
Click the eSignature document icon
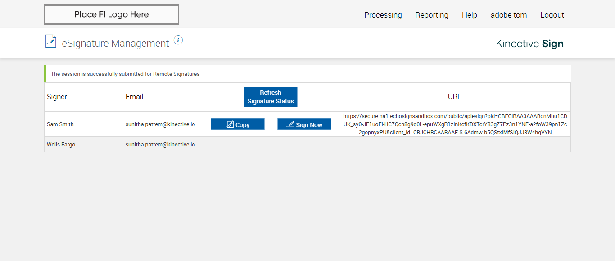pos(50,41)
